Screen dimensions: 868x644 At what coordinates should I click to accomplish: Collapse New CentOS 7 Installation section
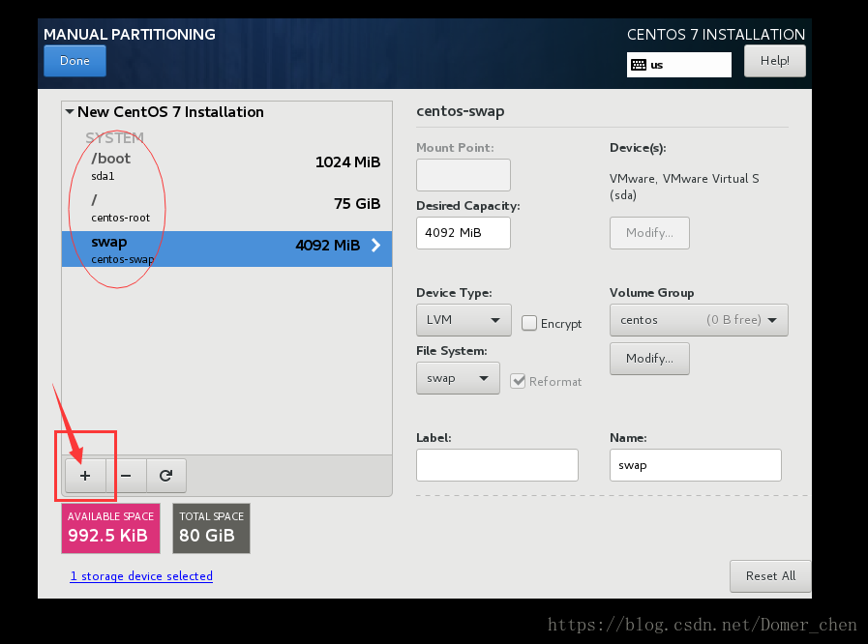click(70, 112)
